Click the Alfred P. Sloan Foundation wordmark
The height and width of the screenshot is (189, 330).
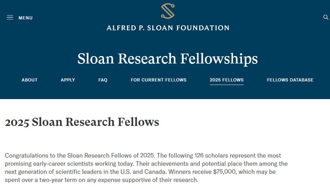168,28
